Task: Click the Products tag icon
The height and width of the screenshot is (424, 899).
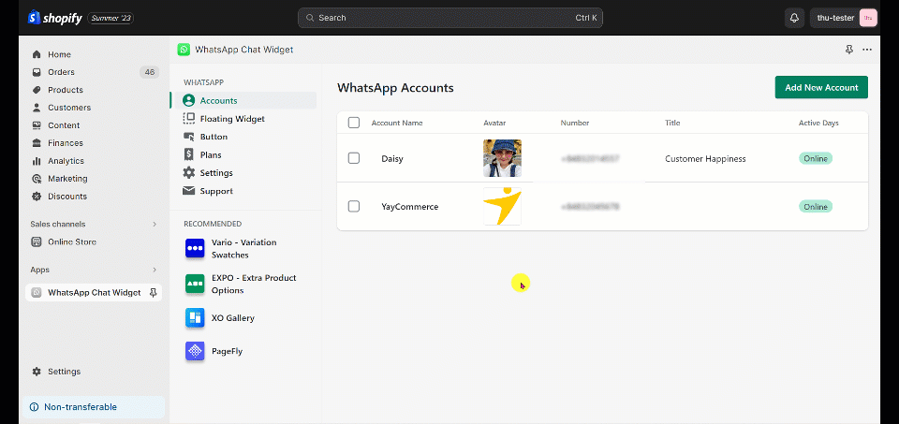Action: (37, 90)
